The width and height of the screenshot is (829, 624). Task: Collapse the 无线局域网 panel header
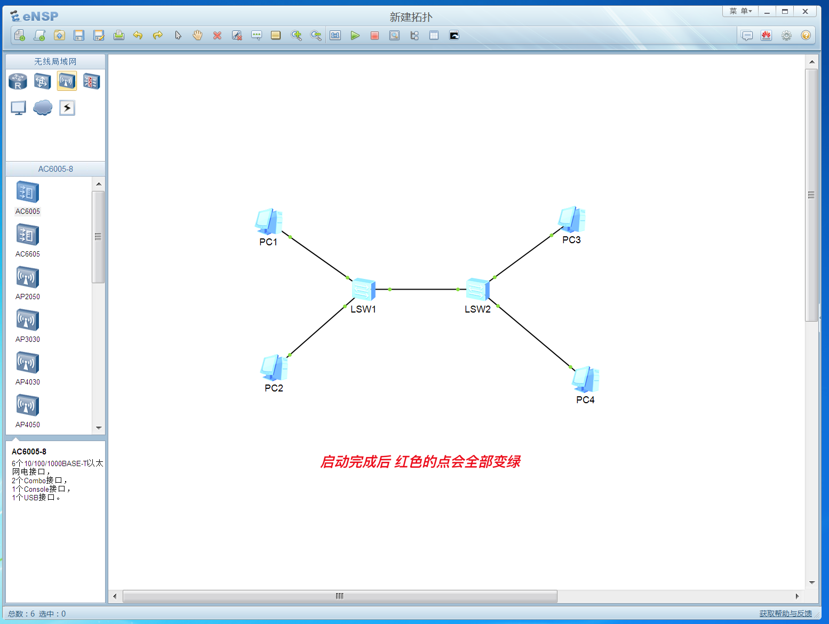point(55,61)
